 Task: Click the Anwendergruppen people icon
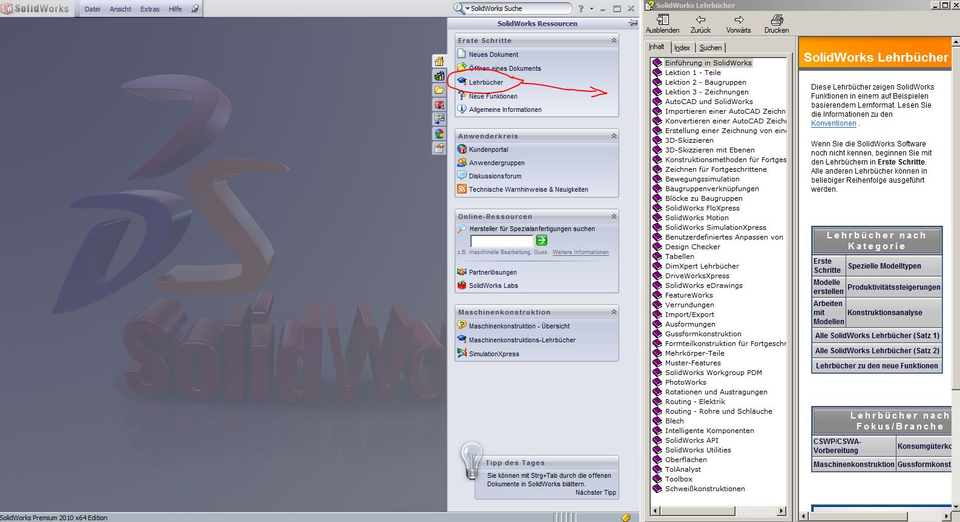pyautogui.click(x=462, y=162)
